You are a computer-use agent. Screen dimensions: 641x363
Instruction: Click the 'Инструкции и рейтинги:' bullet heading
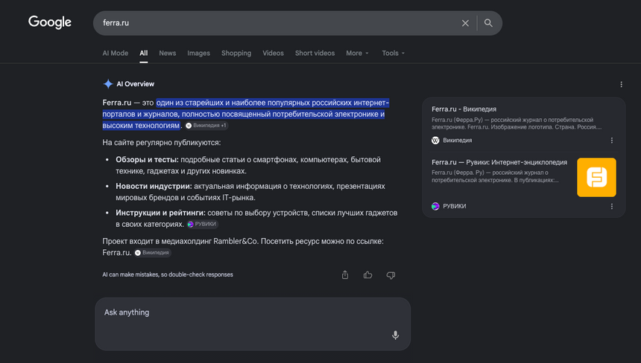pyautogui.click(x=161, y=213)
